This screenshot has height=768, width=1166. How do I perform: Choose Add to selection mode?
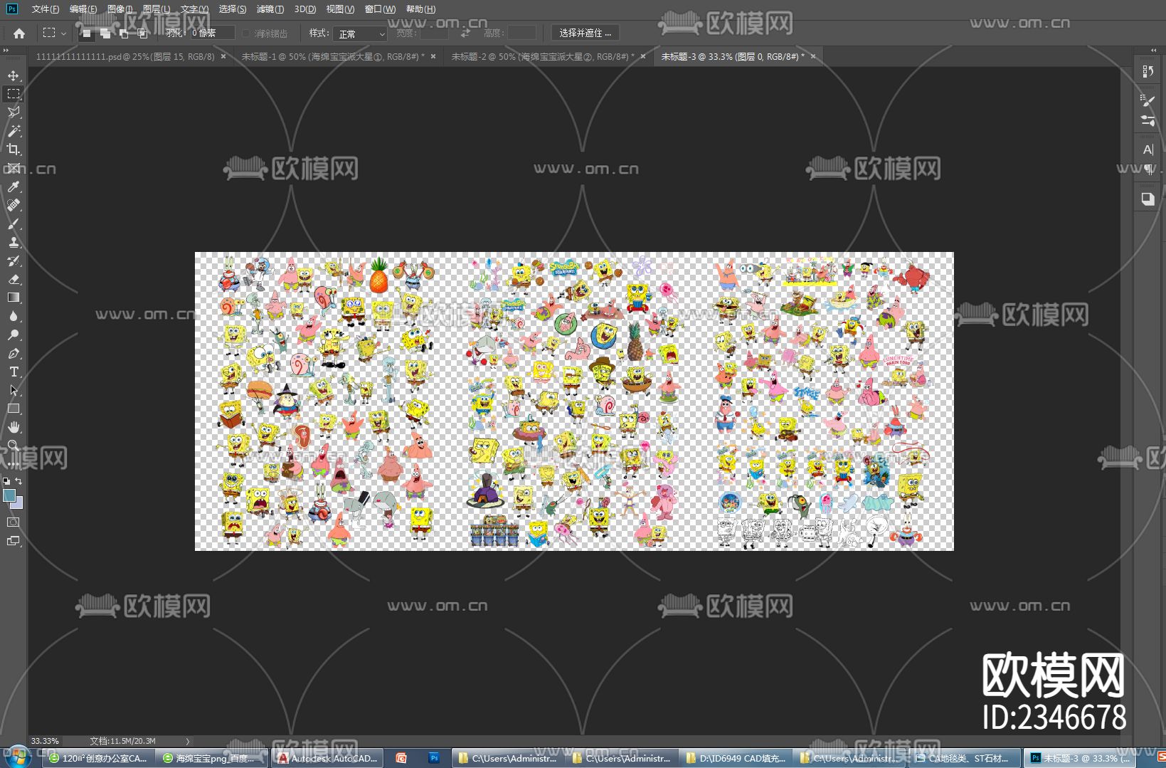tap(105, 33)
